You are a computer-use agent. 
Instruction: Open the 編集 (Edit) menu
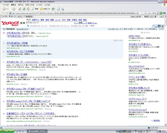coord(13,5)
